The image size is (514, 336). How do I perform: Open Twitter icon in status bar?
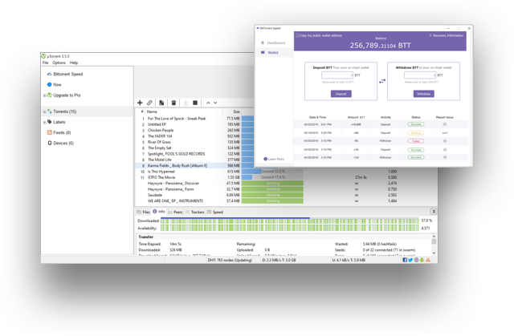[410, 260]
